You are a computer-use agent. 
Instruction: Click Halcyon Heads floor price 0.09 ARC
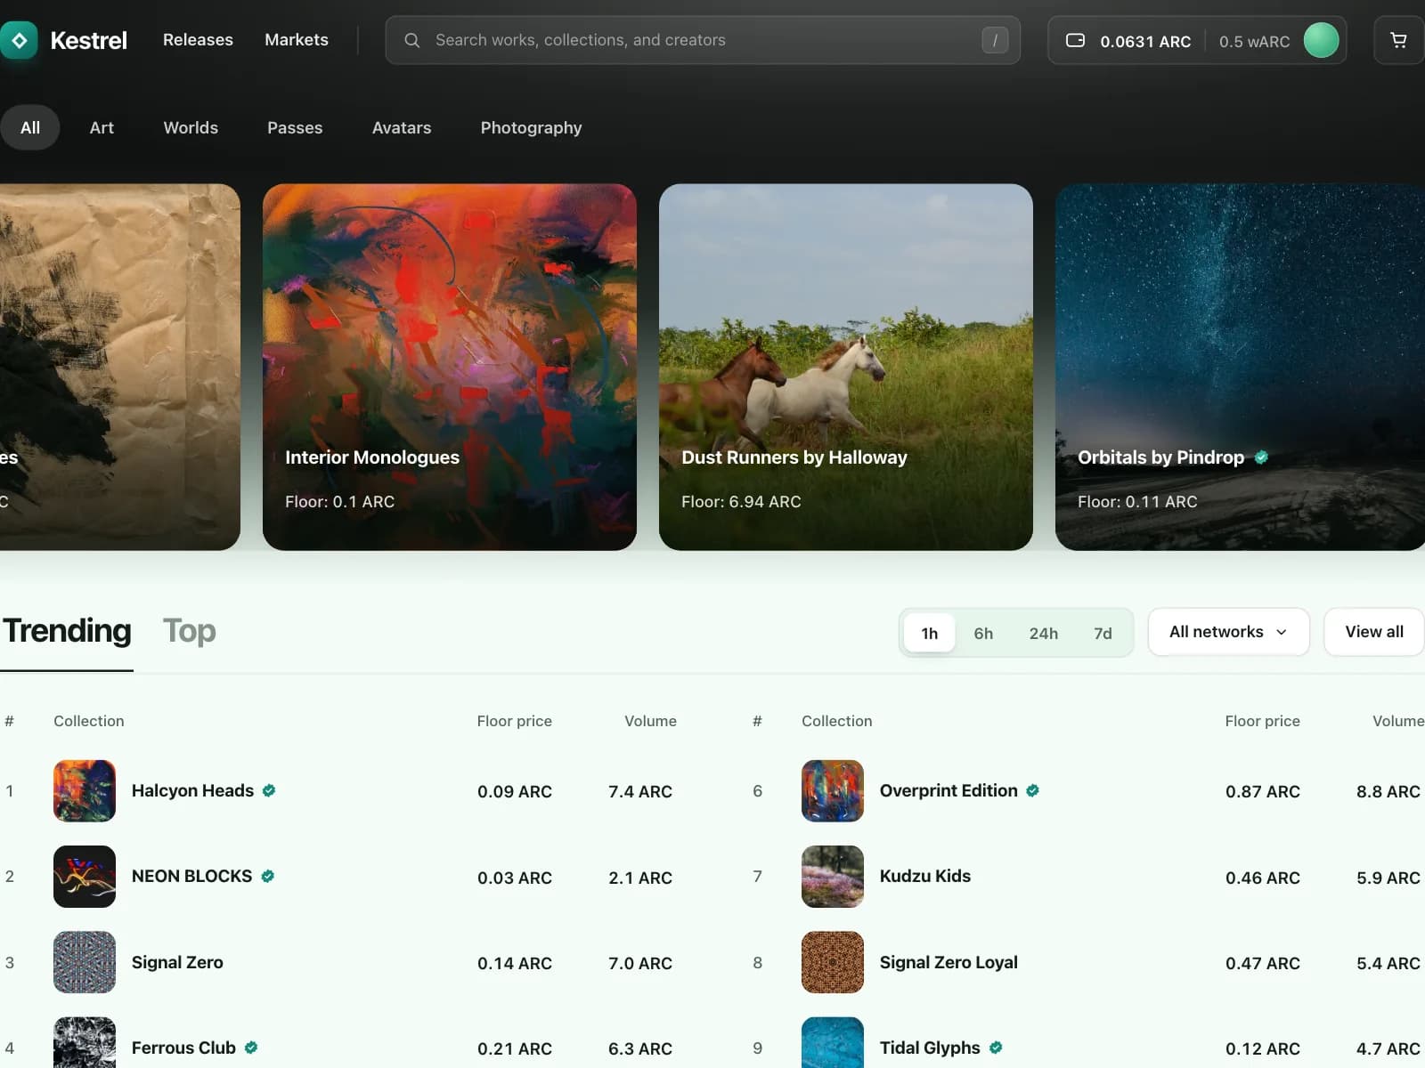point(515,791)
